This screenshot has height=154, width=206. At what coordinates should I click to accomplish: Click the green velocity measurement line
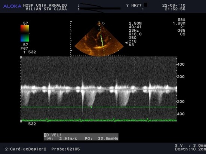(x=99, y=107)
